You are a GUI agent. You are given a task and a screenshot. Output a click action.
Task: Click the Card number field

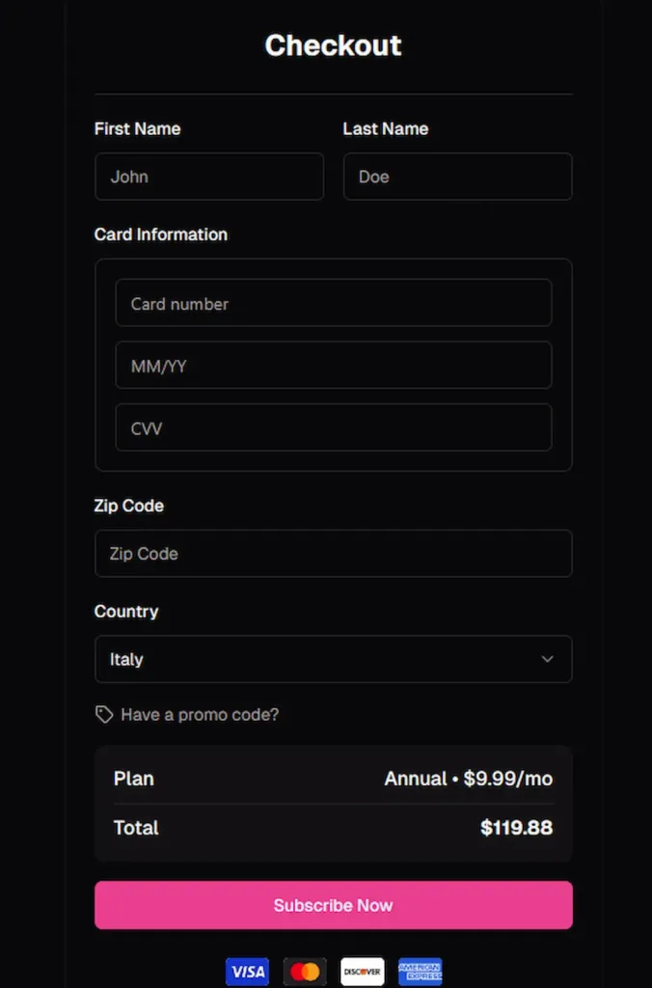point(333,302)
